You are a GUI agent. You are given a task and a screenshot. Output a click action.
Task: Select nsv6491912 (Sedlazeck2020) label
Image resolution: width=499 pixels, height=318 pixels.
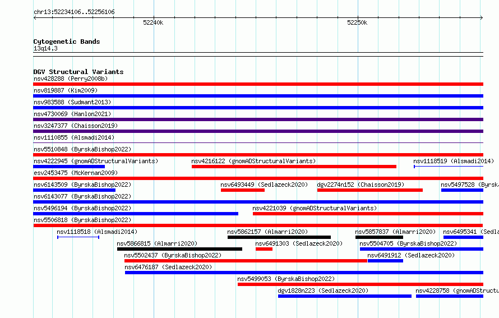pos(411,255)
